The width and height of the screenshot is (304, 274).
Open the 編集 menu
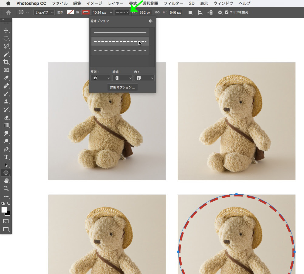point(77,3)
